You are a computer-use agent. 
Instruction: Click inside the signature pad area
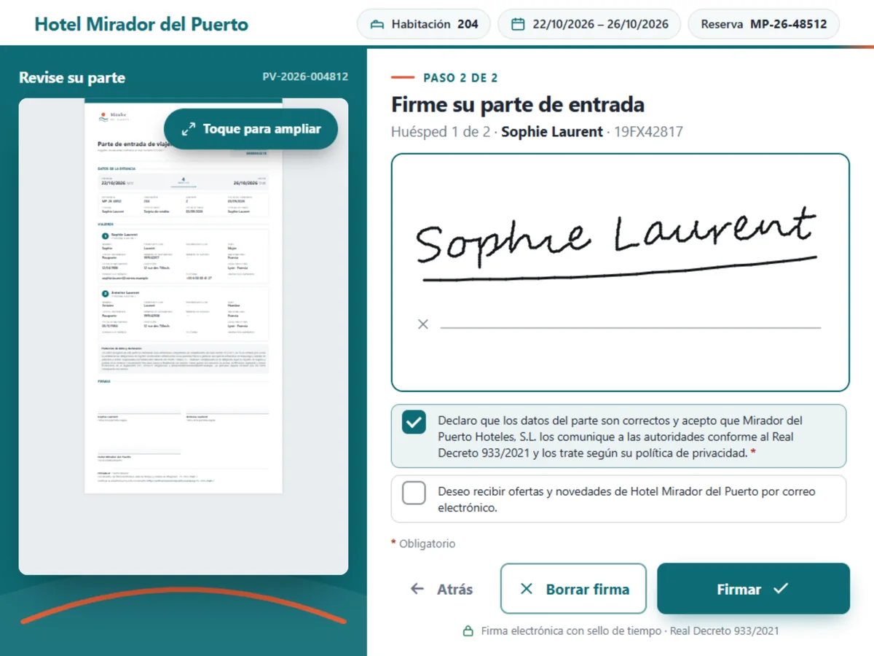621,273
